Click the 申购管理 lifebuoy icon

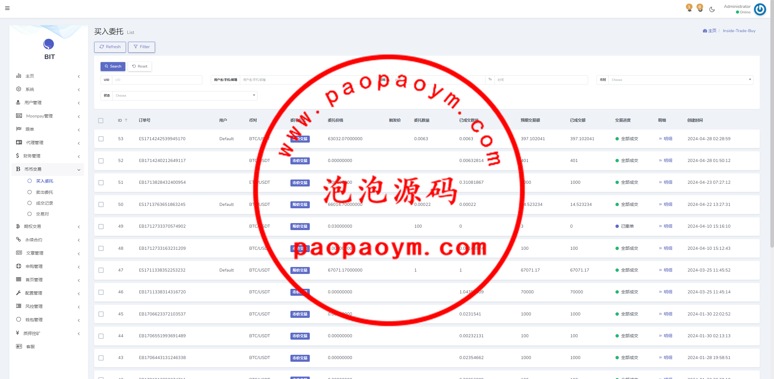tap(19, 266)
